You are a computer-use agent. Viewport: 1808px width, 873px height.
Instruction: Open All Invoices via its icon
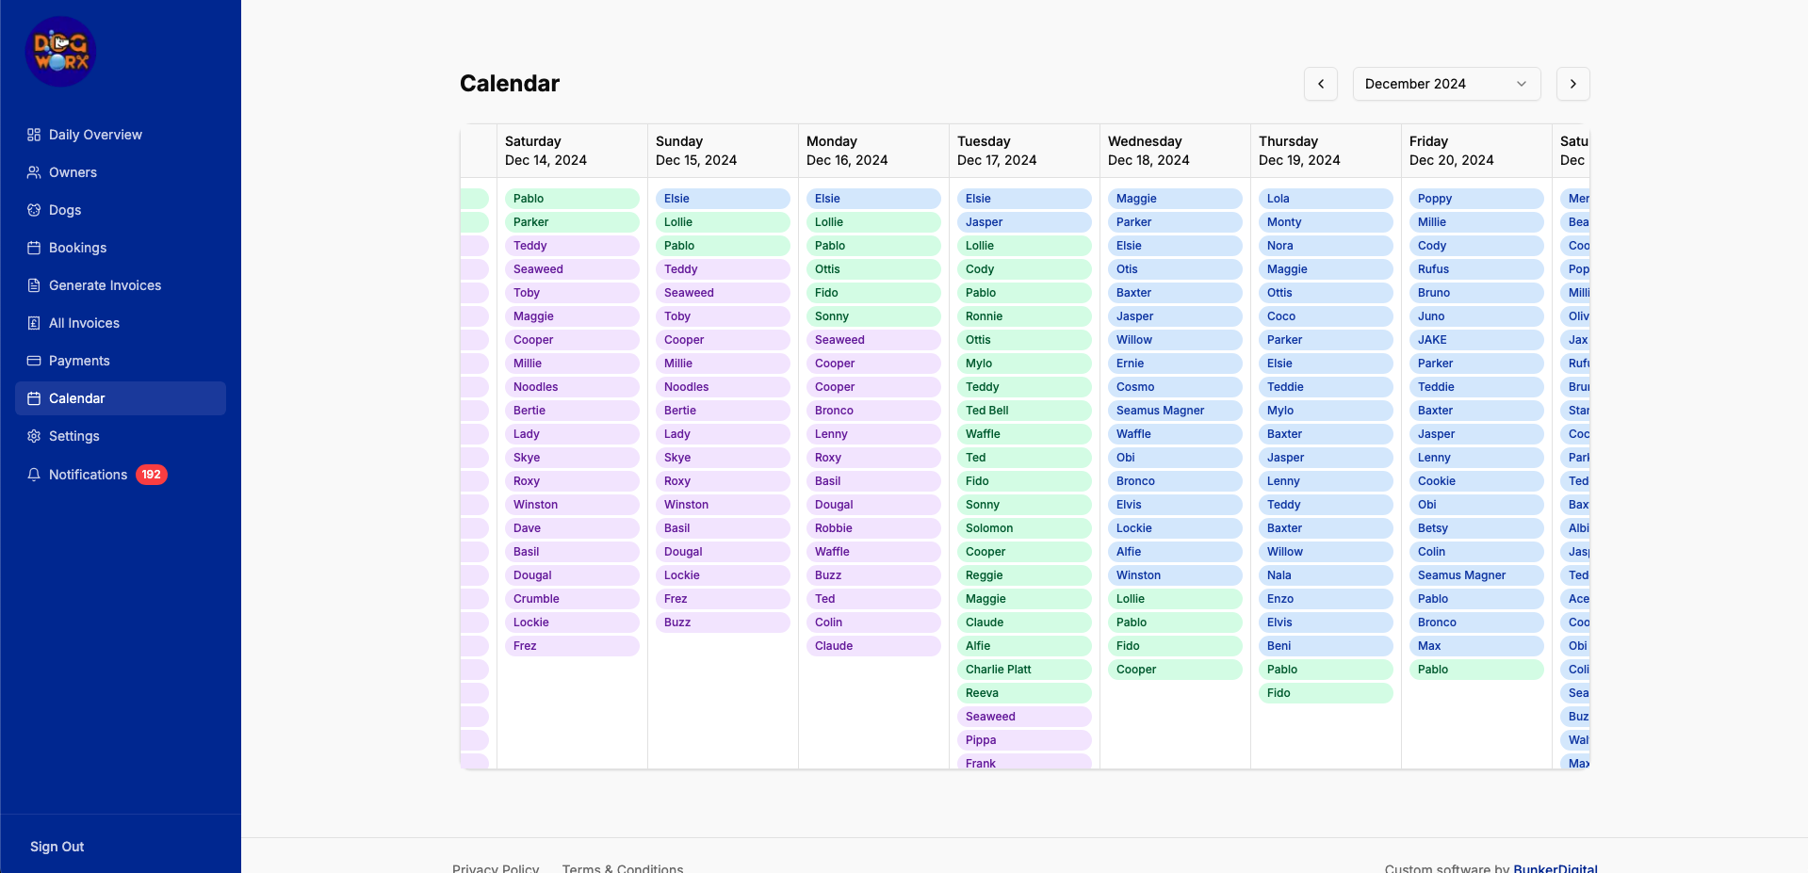point(34,323)
